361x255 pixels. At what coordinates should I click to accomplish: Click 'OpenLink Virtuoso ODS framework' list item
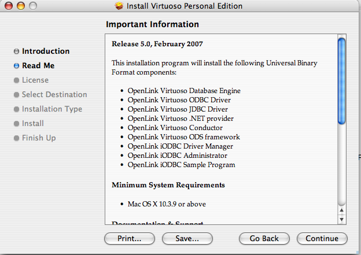(184, 137)
